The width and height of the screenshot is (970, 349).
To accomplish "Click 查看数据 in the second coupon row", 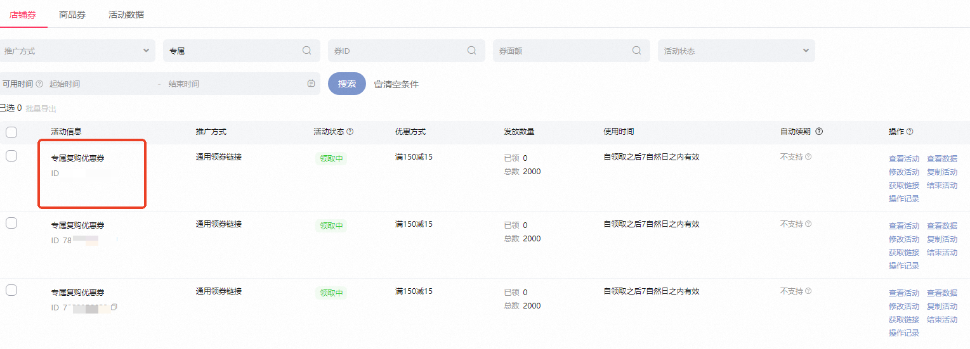I will [942, 226].
